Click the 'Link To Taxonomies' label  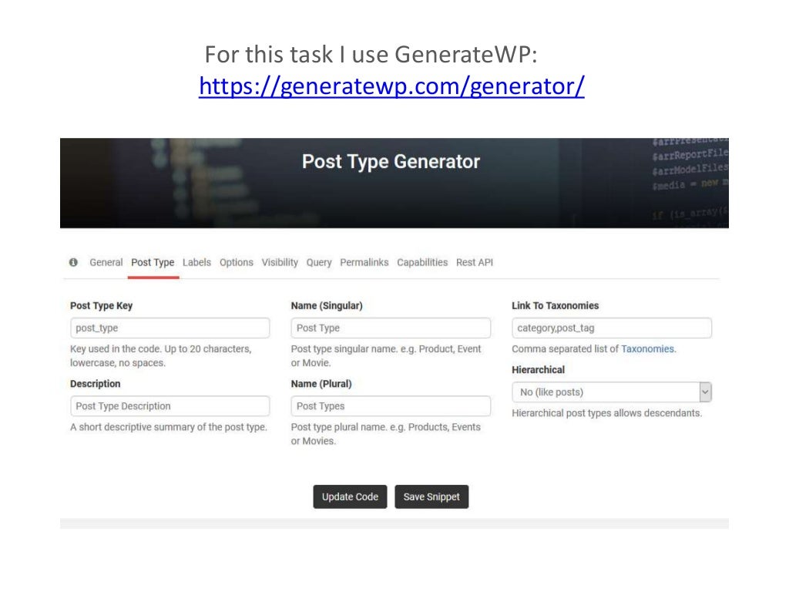(x=555, y=305)
